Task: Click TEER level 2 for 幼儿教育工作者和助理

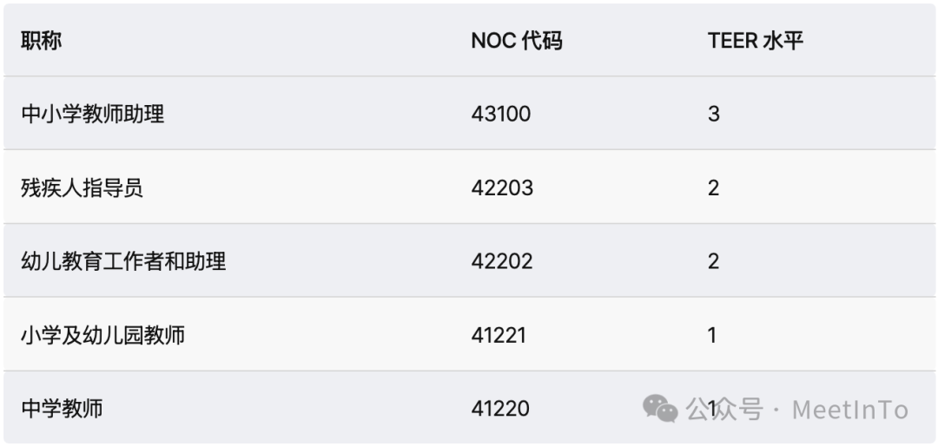Action: click(x=714, y=261)
